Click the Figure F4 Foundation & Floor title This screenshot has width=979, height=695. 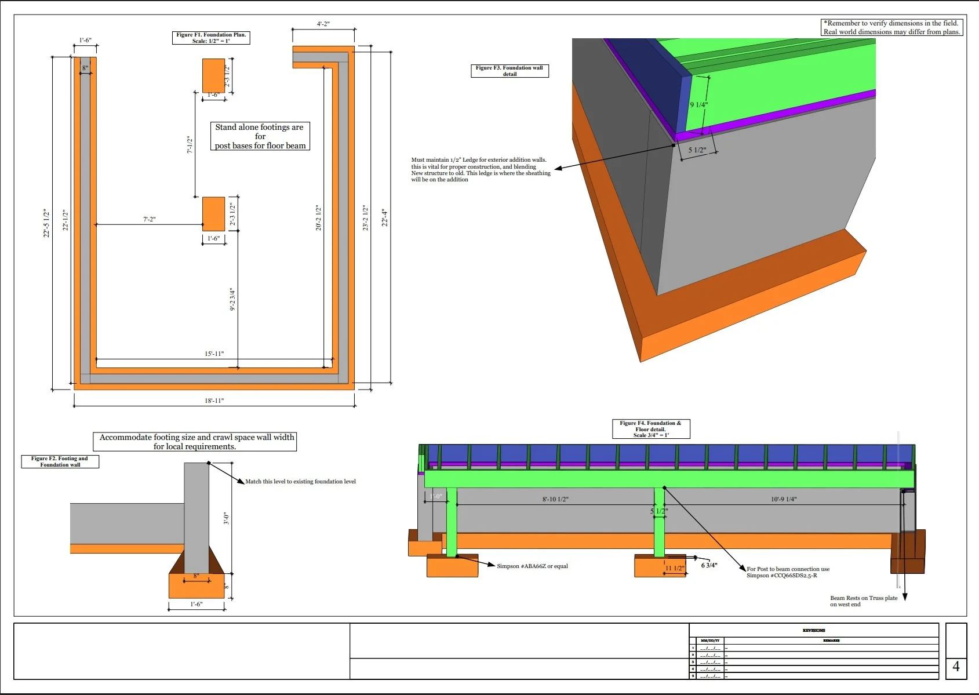click(650, 427)
